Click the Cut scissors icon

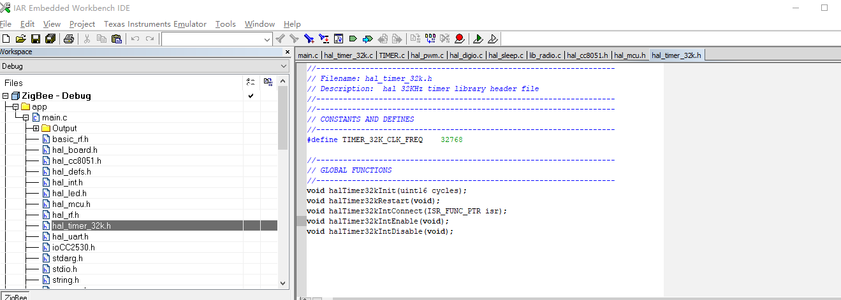(87, 39)
